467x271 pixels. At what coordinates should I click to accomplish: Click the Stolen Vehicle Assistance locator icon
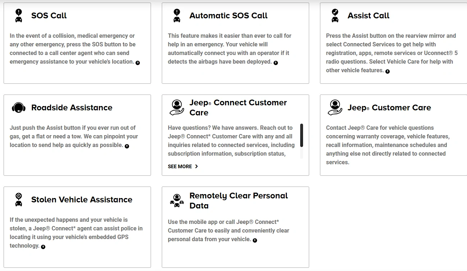19,199
